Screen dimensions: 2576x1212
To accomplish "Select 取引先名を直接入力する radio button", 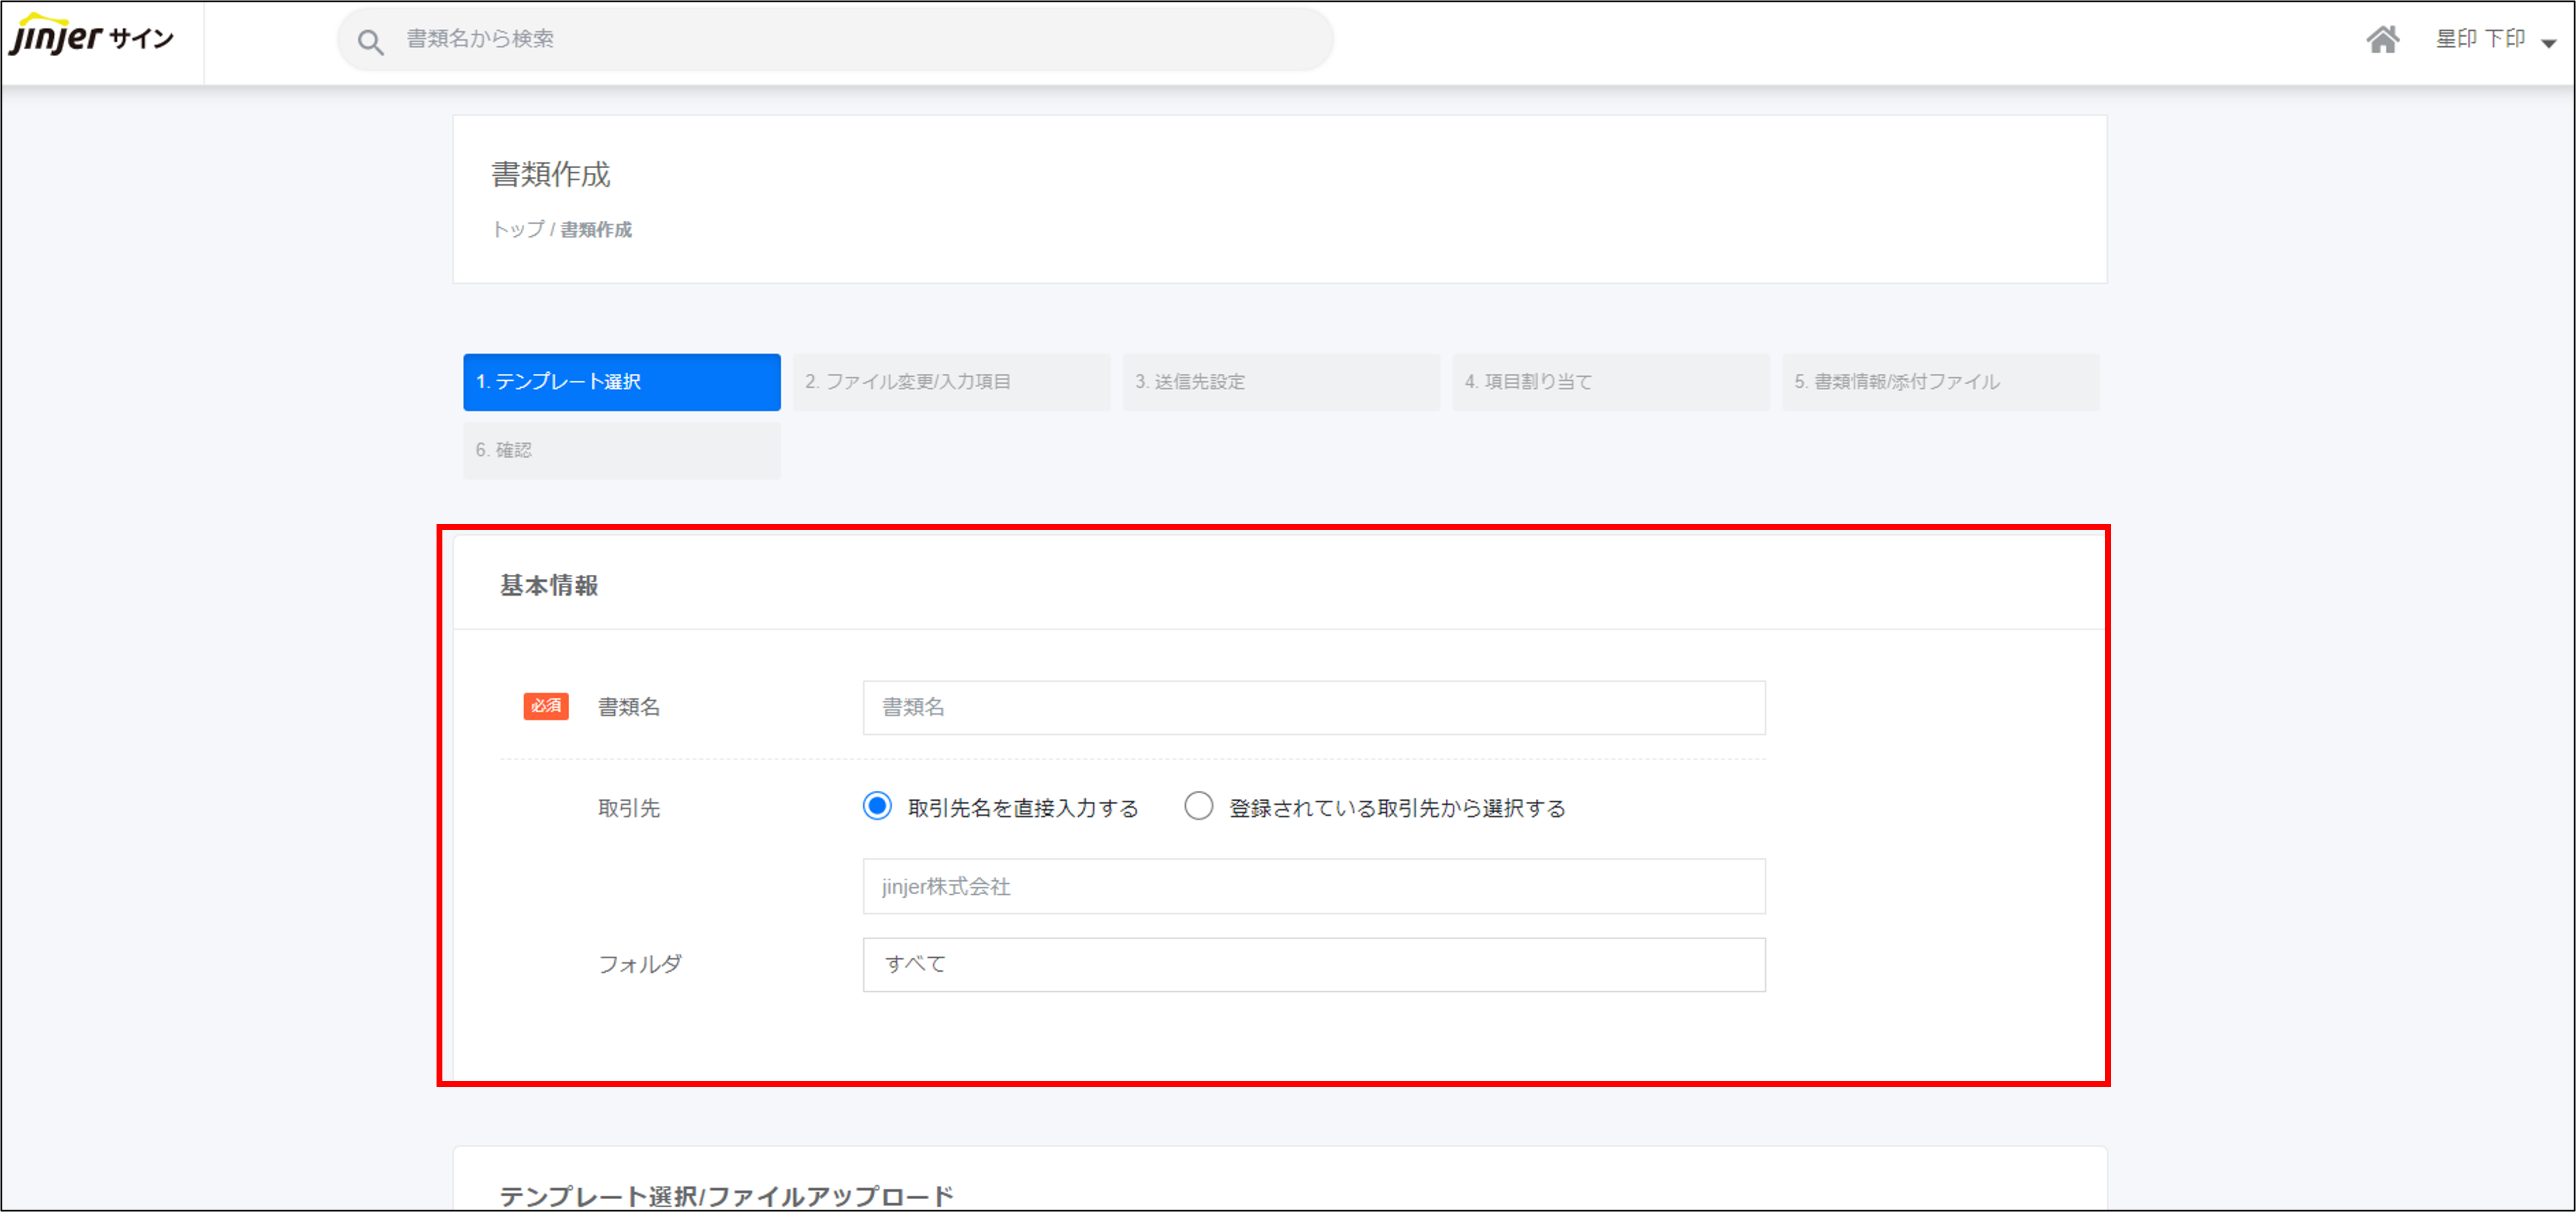I will point(877,806).
